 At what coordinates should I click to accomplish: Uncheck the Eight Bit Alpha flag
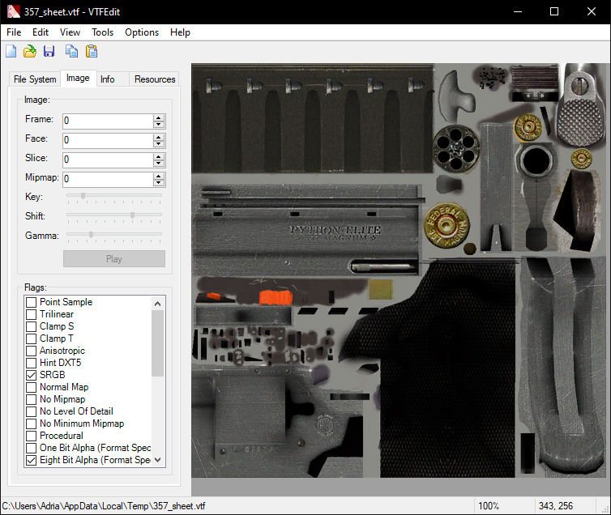(x=31, y=460)
